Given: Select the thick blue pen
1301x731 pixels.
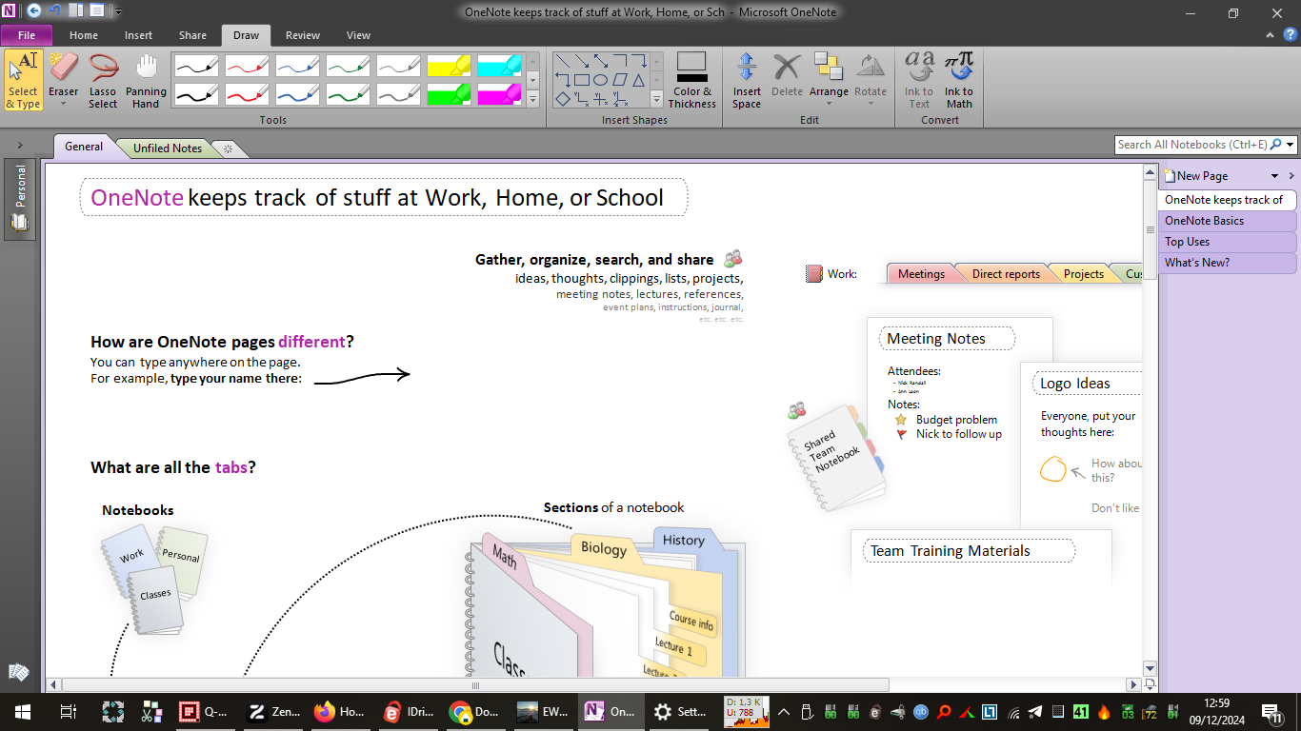Looking at the screenshot, I should tap(297, 94).
